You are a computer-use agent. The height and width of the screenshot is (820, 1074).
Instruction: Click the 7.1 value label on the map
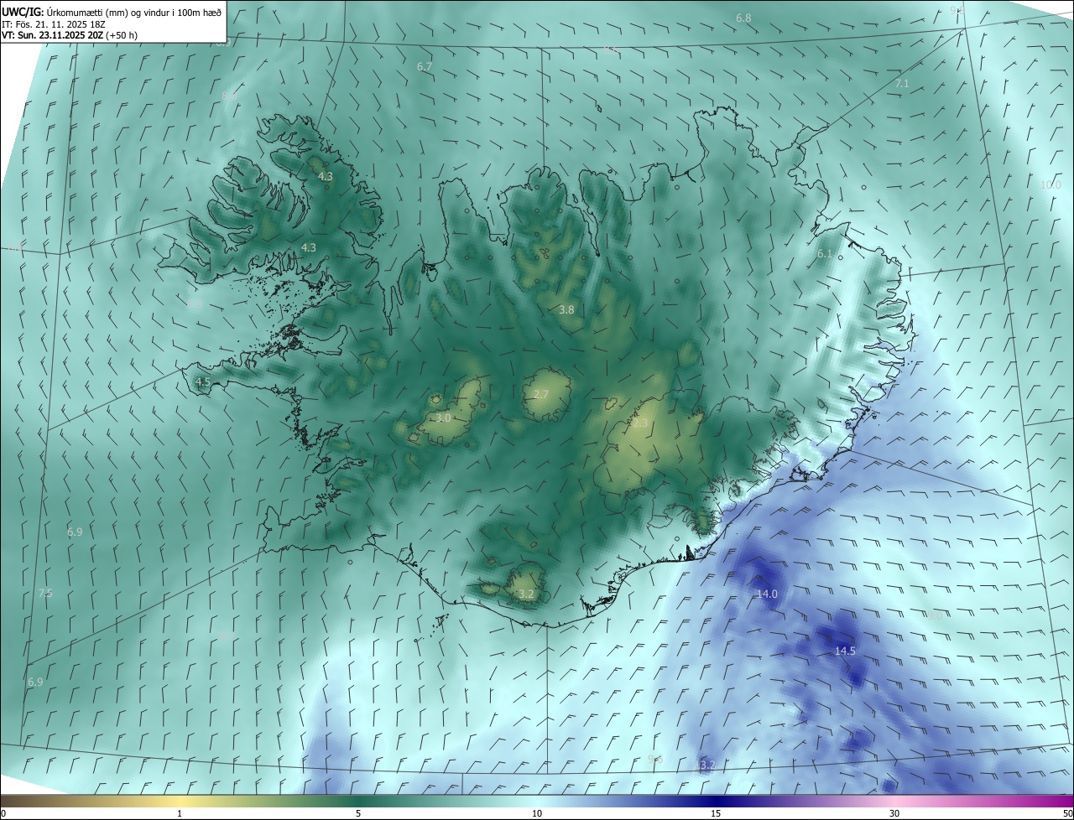click(902, 84)
